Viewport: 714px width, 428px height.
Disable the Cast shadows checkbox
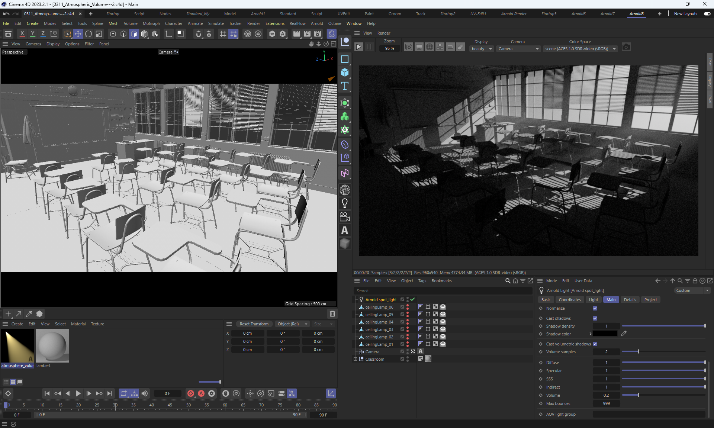[x=595, y=318]
